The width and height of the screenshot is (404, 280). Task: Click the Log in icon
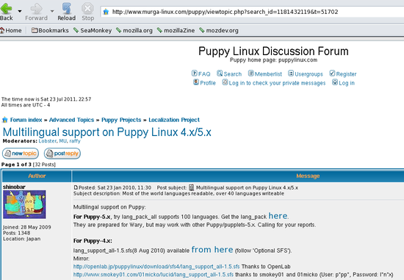click(x=335, y=82)
